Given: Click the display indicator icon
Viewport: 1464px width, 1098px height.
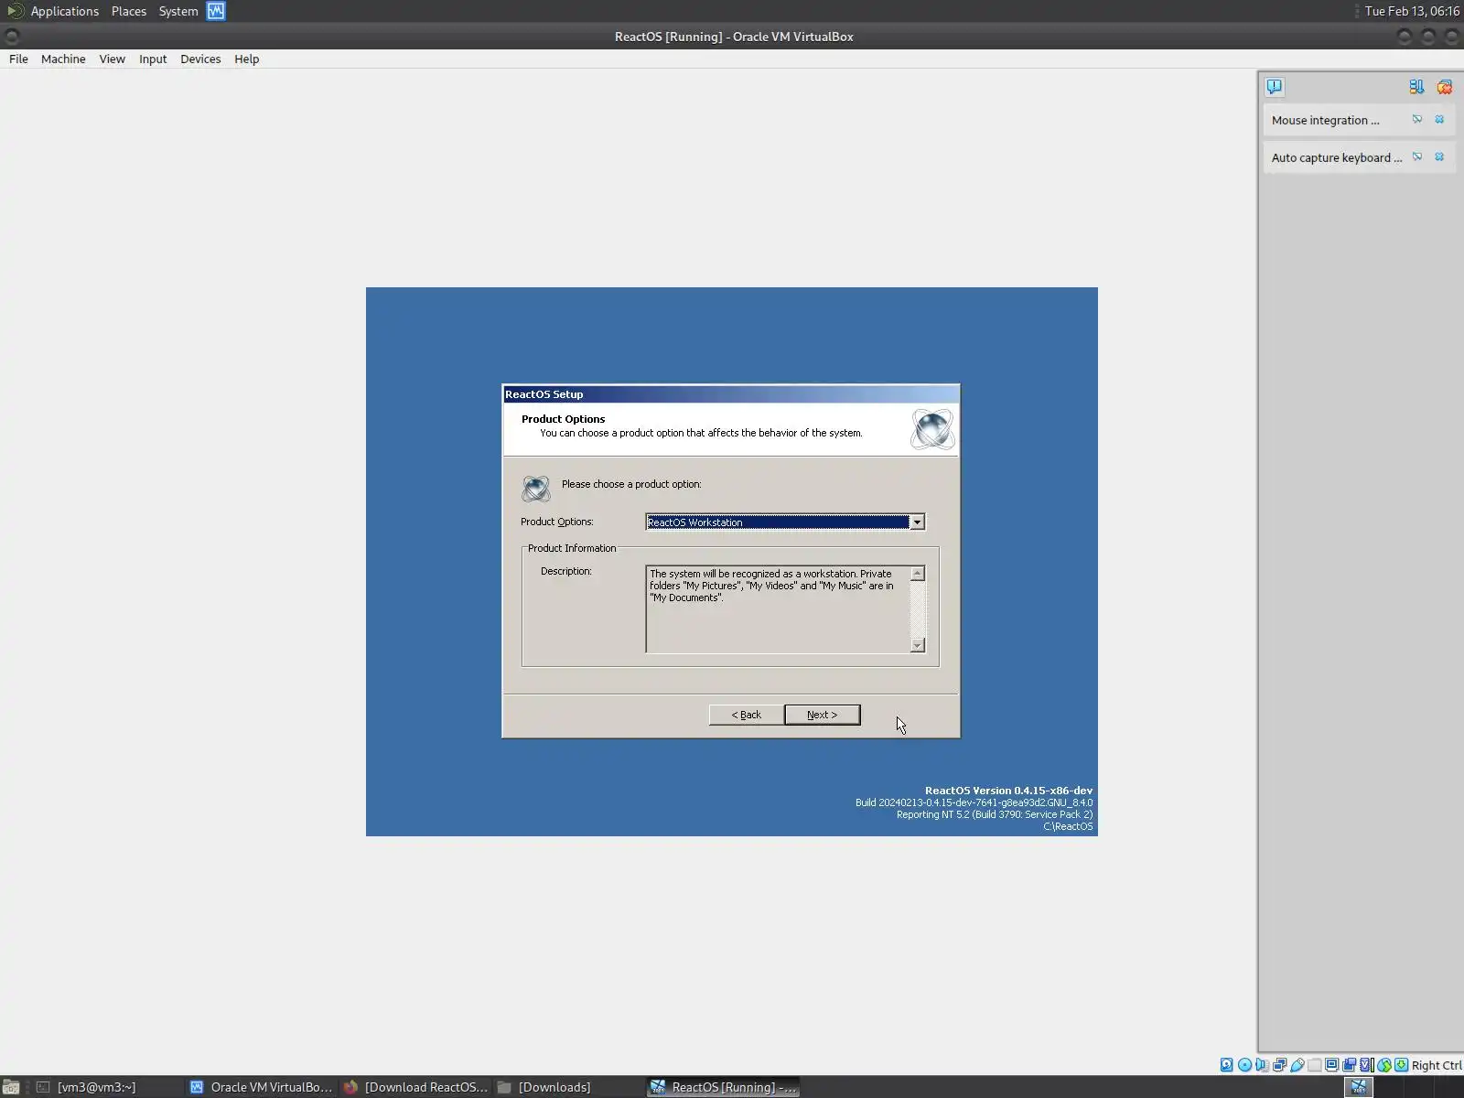Looking at the screenshot, I should tap(1331, 1065).
